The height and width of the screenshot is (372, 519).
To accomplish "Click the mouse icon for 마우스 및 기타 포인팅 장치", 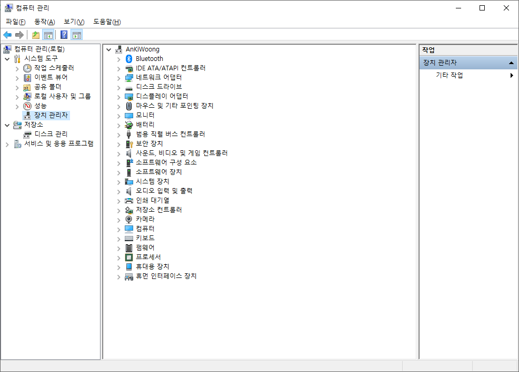I will tap(129, 106).
